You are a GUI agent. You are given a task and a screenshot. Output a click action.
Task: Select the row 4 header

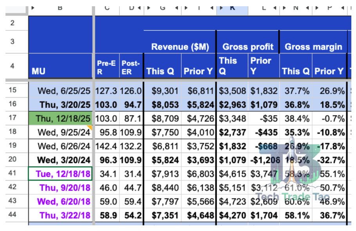click(16, 66)
